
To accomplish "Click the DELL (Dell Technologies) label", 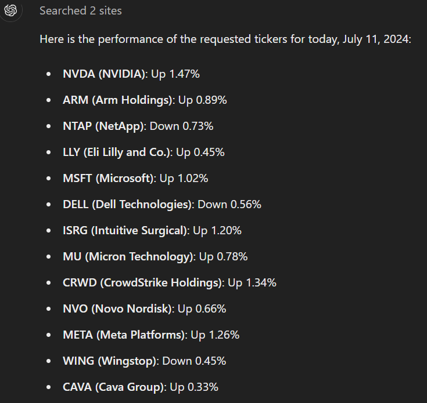I will coord(128,204).
